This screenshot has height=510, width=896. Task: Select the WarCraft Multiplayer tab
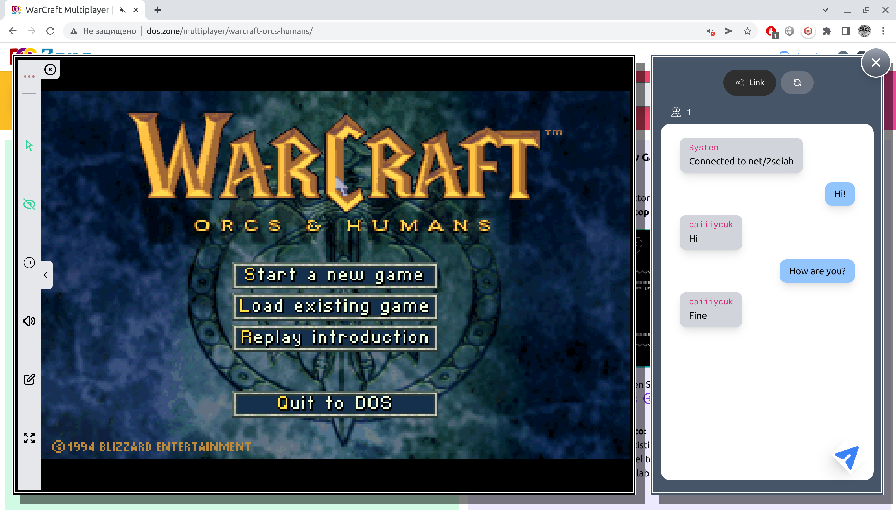[67, 10]
